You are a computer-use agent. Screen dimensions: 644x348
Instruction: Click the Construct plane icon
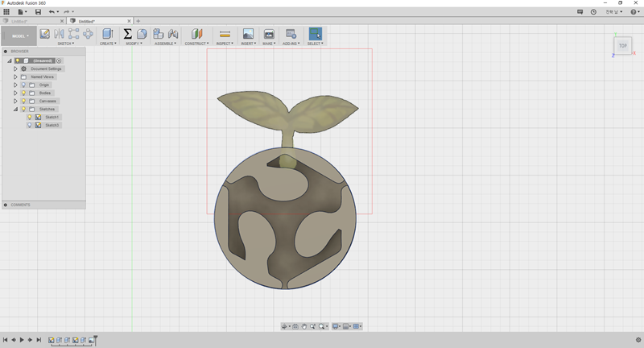coord(196,34)
